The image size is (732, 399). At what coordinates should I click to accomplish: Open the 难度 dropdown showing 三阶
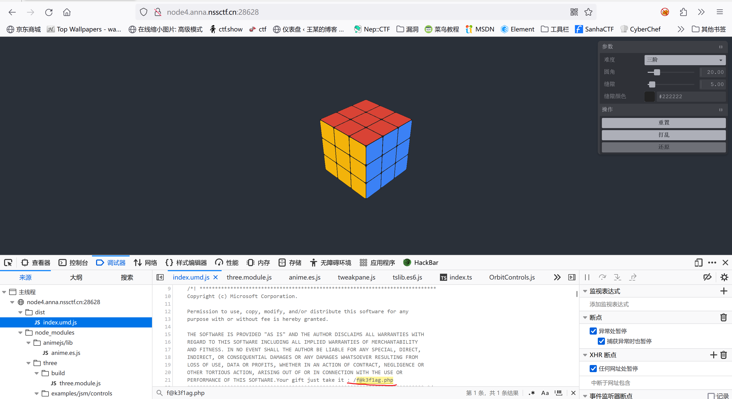(x=684, y=60)
